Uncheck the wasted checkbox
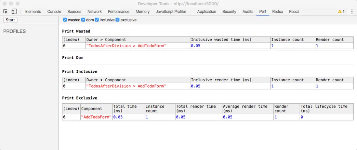The width and height of the screenshot is (357, 150). click(65, 20)
